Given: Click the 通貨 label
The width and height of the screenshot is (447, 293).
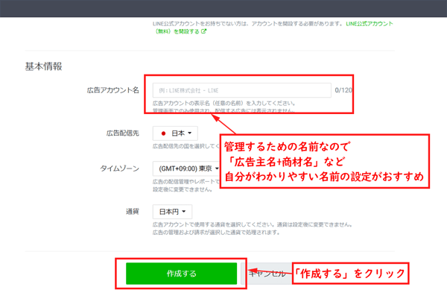Looking at the screenshot, I should pos(133,212).
